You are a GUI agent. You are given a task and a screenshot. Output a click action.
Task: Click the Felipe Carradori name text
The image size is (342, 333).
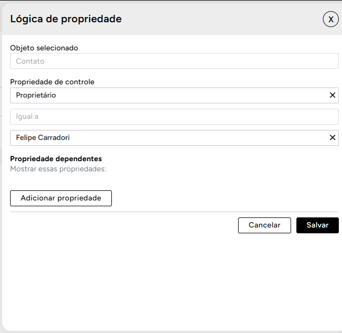[43, 138]
